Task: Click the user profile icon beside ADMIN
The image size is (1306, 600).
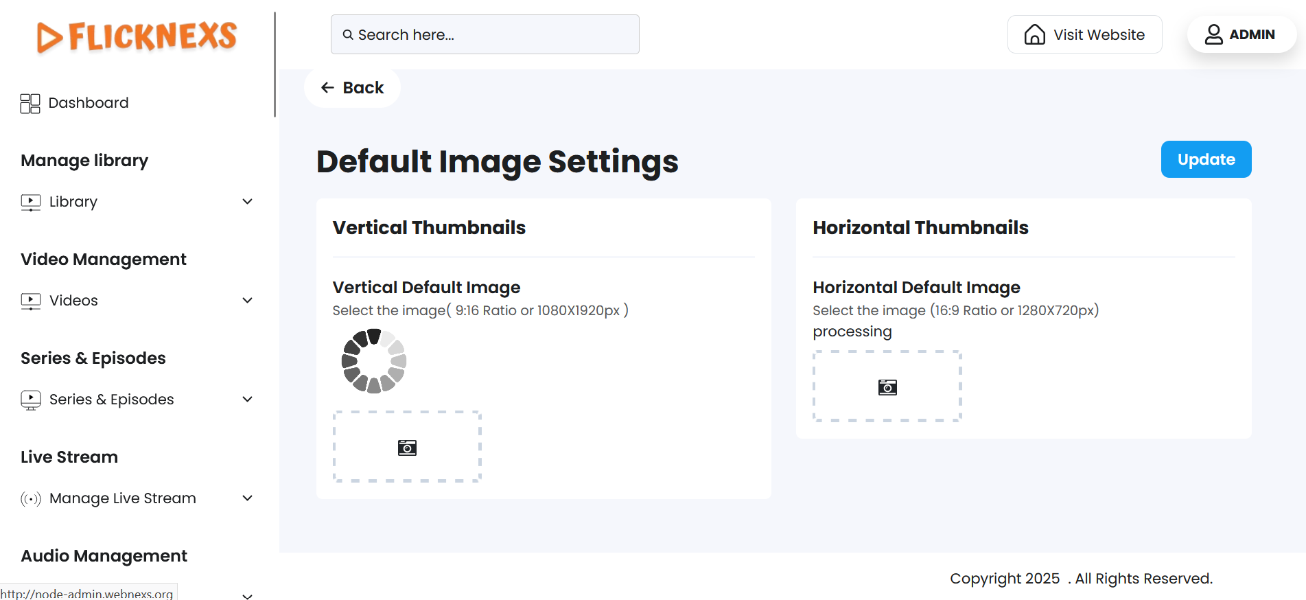Action: click(1213, 34)
